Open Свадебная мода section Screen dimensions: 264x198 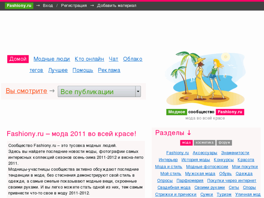[174, 187]
